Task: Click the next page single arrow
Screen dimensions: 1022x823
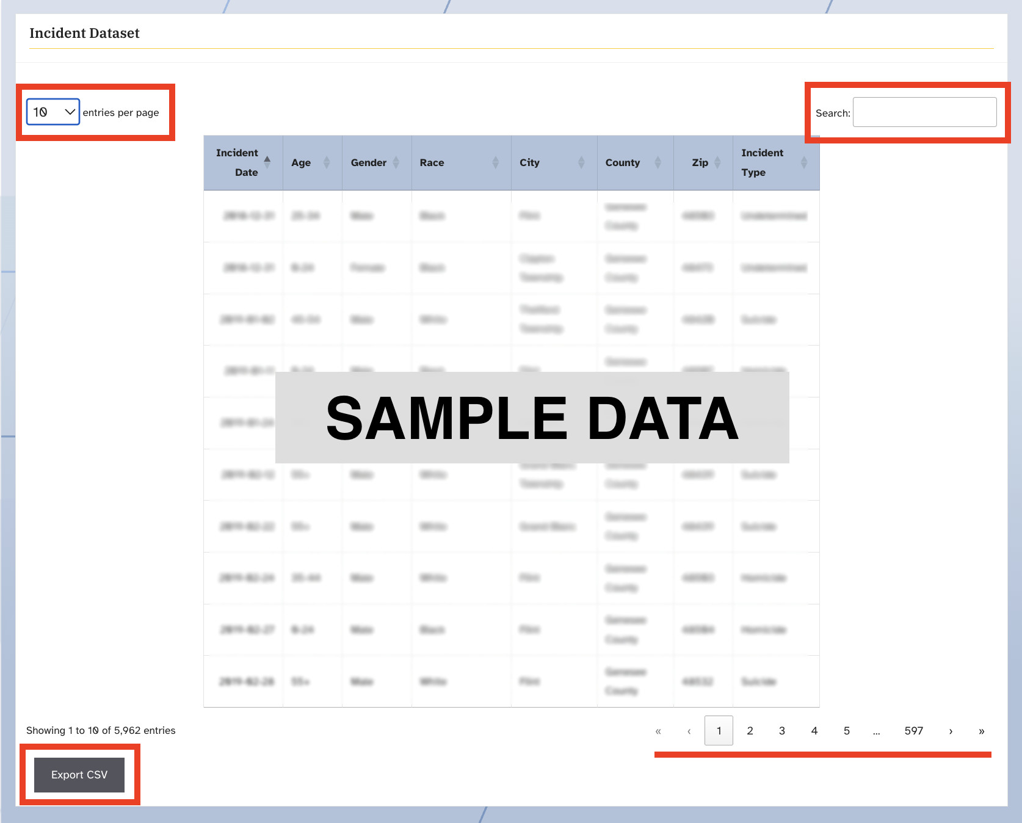Action: coord(951,731)
